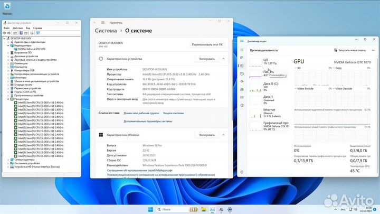380x214 pixels.
Task: Open three-dot more options in Task Manager
Action: (374, 50)
